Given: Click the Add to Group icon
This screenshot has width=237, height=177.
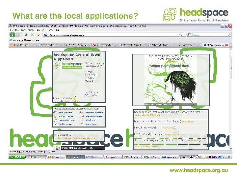Looking at the screenshot, I should 55,124.
